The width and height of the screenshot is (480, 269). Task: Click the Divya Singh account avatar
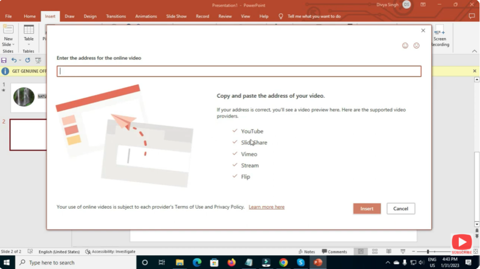coord(406,5)
